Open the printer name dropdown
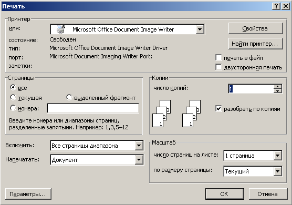Screen dimensions: 292x205 pyautogui.click(x=200, y=29)
